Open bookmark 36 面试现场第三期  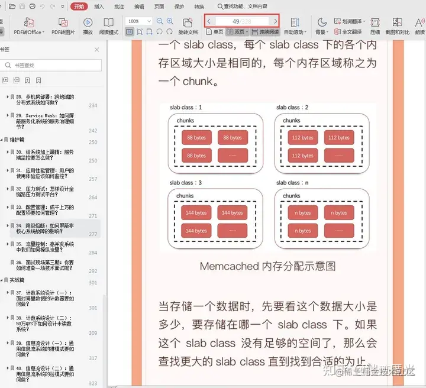point(45,266)
